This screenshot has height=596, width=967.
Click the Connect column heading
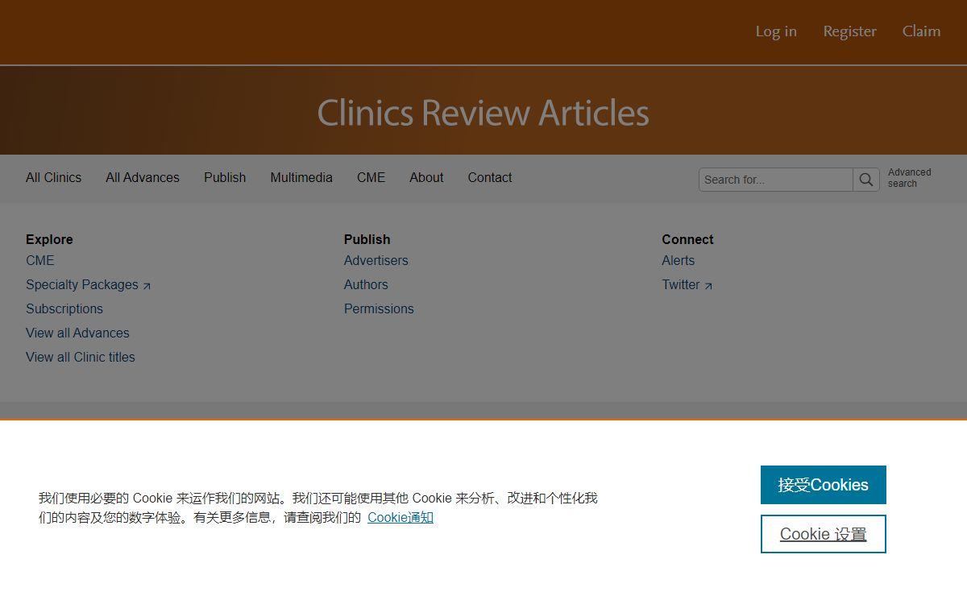click(x=688, y=239)
